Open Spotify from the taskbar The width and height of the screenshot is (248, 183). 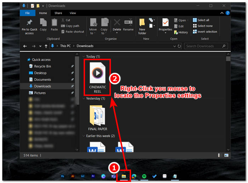(144, 176)
